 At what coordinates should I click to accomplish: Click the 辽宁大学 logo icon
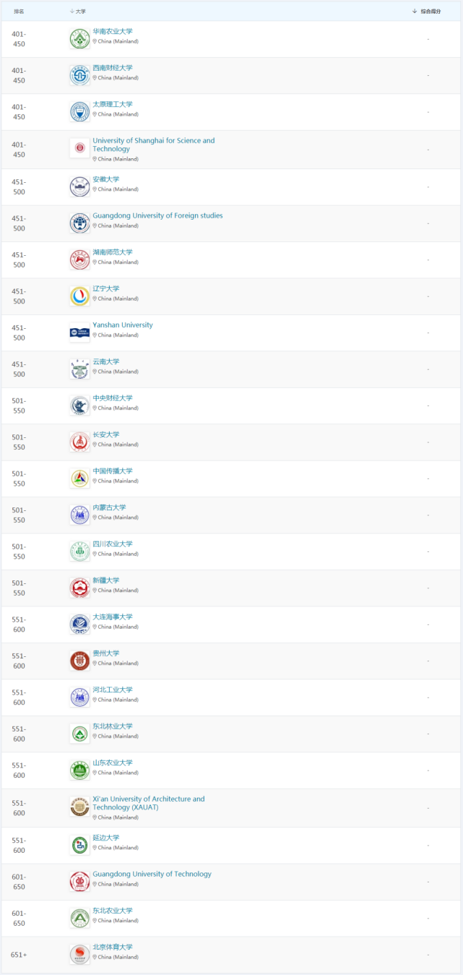point(79,296)
